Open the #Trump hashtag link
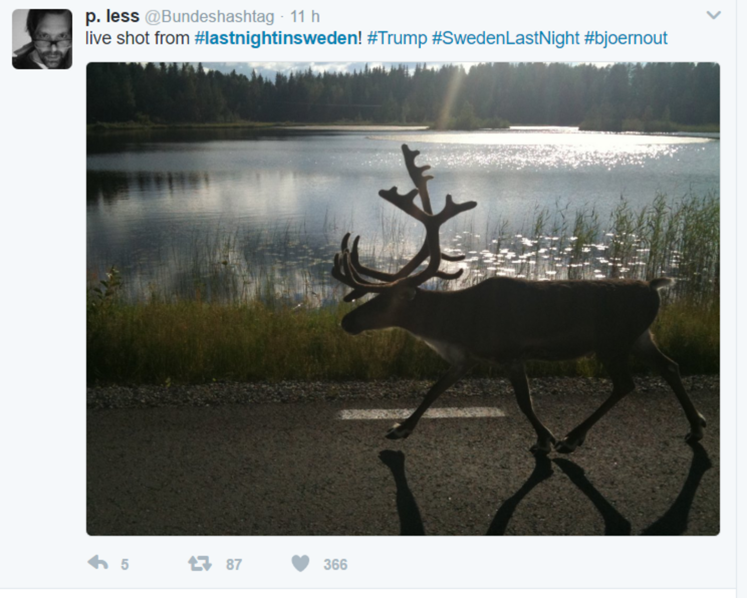The height and width of the screenshot is (598, 747). point(397,38)
